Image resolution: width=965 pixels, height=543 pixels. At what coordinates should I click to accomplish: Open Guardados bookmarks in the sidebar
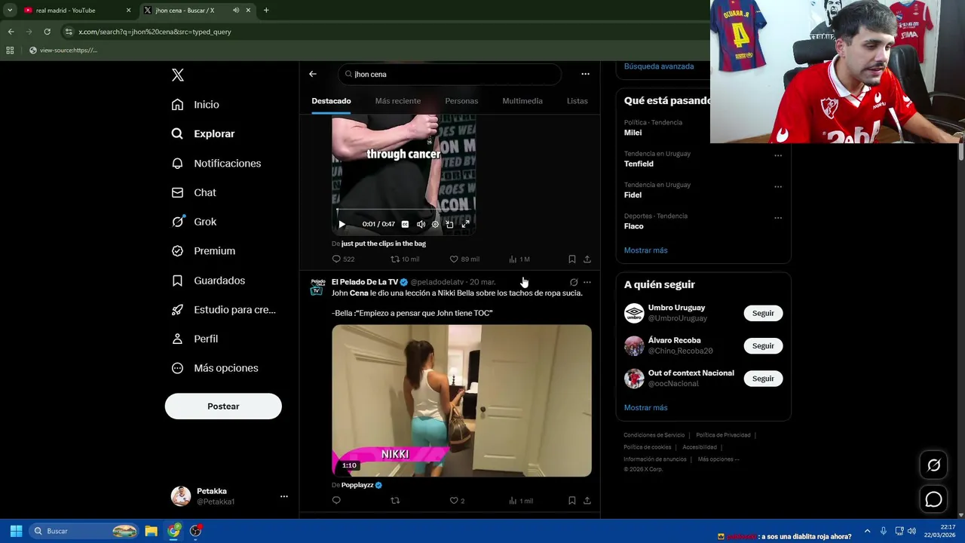(x=208, y=281)
